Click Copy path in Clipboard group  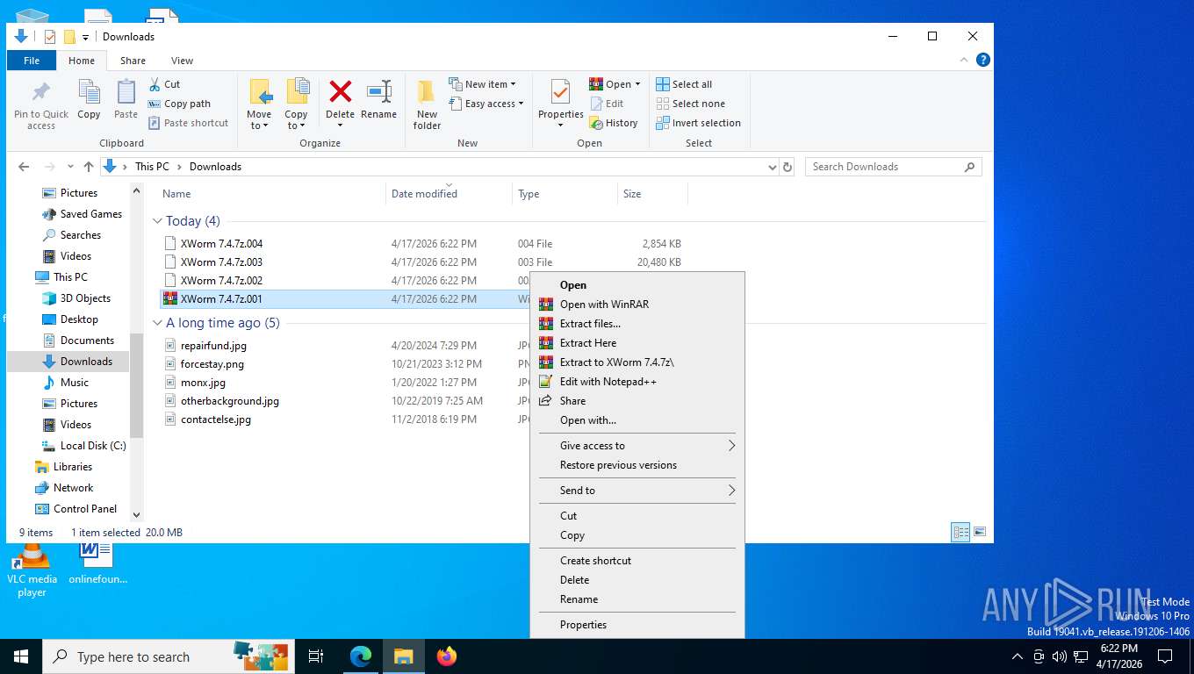pos(179,104)
